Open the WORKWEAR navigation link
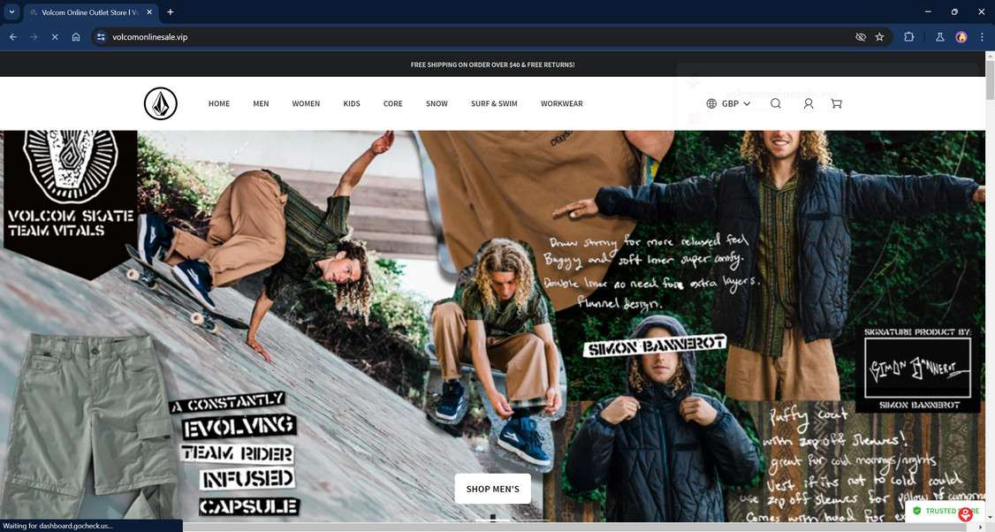This screenshot has height=532, width=995. [561, 103]
